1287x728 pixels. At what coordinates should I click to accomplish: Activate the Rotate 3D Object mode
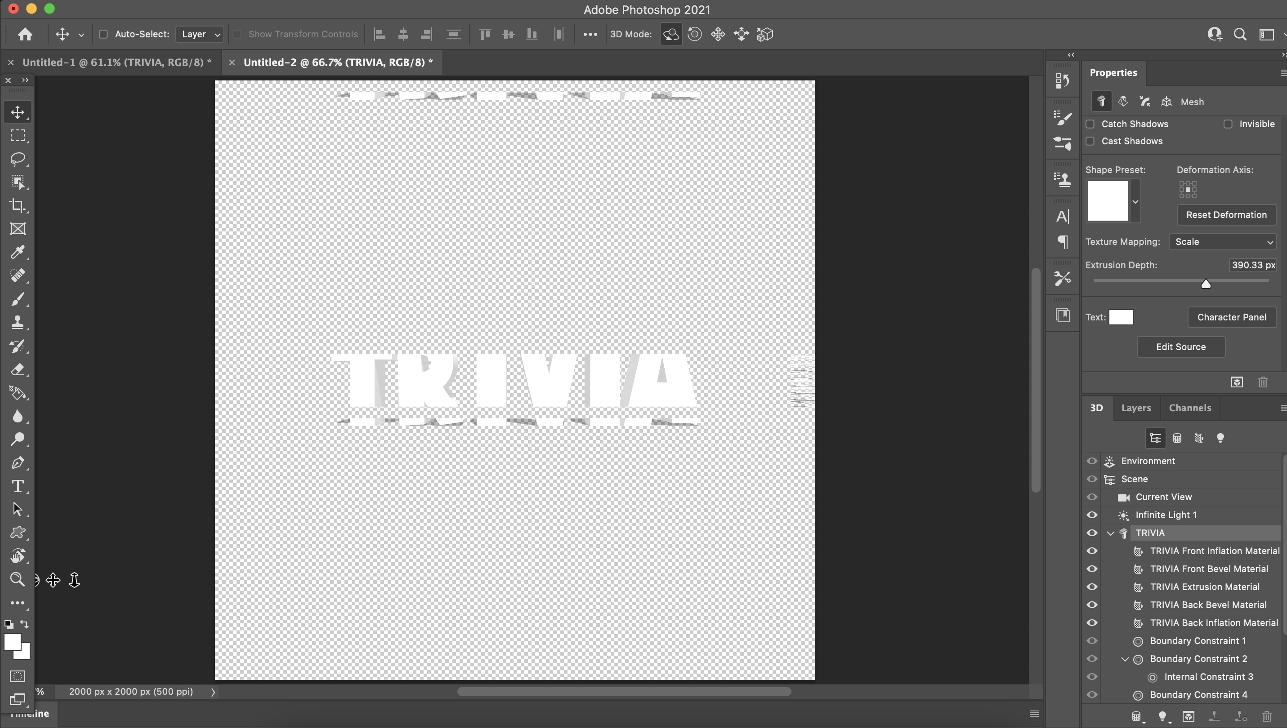(671, 34)
